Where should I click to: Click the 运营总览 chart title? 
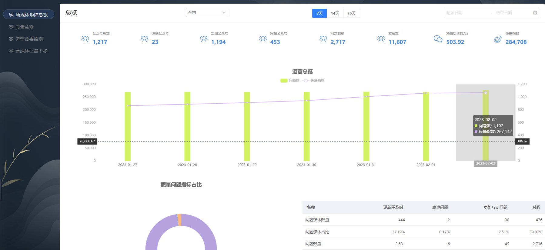[x=302, y=72]
